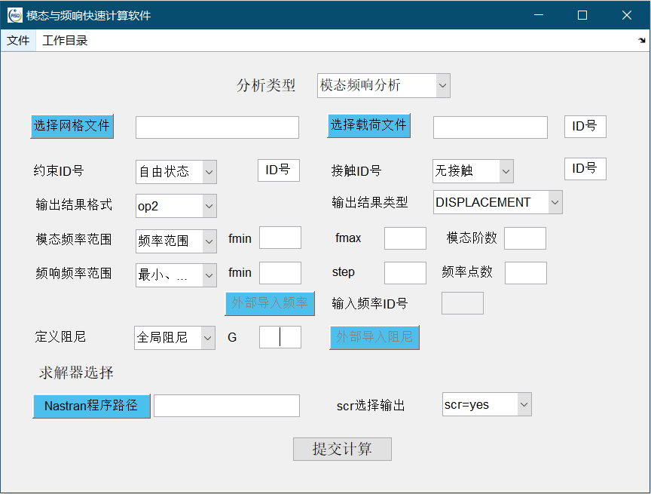The width and height of the screenshot is (651, 494).
Task: Open the scr=yes dropdown
Action: (487, 405)
